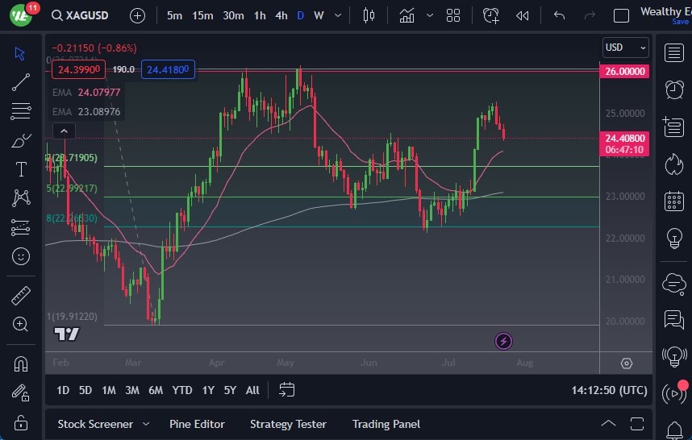
Task: Select the 4h timeframe button
Action: point(281,15)
